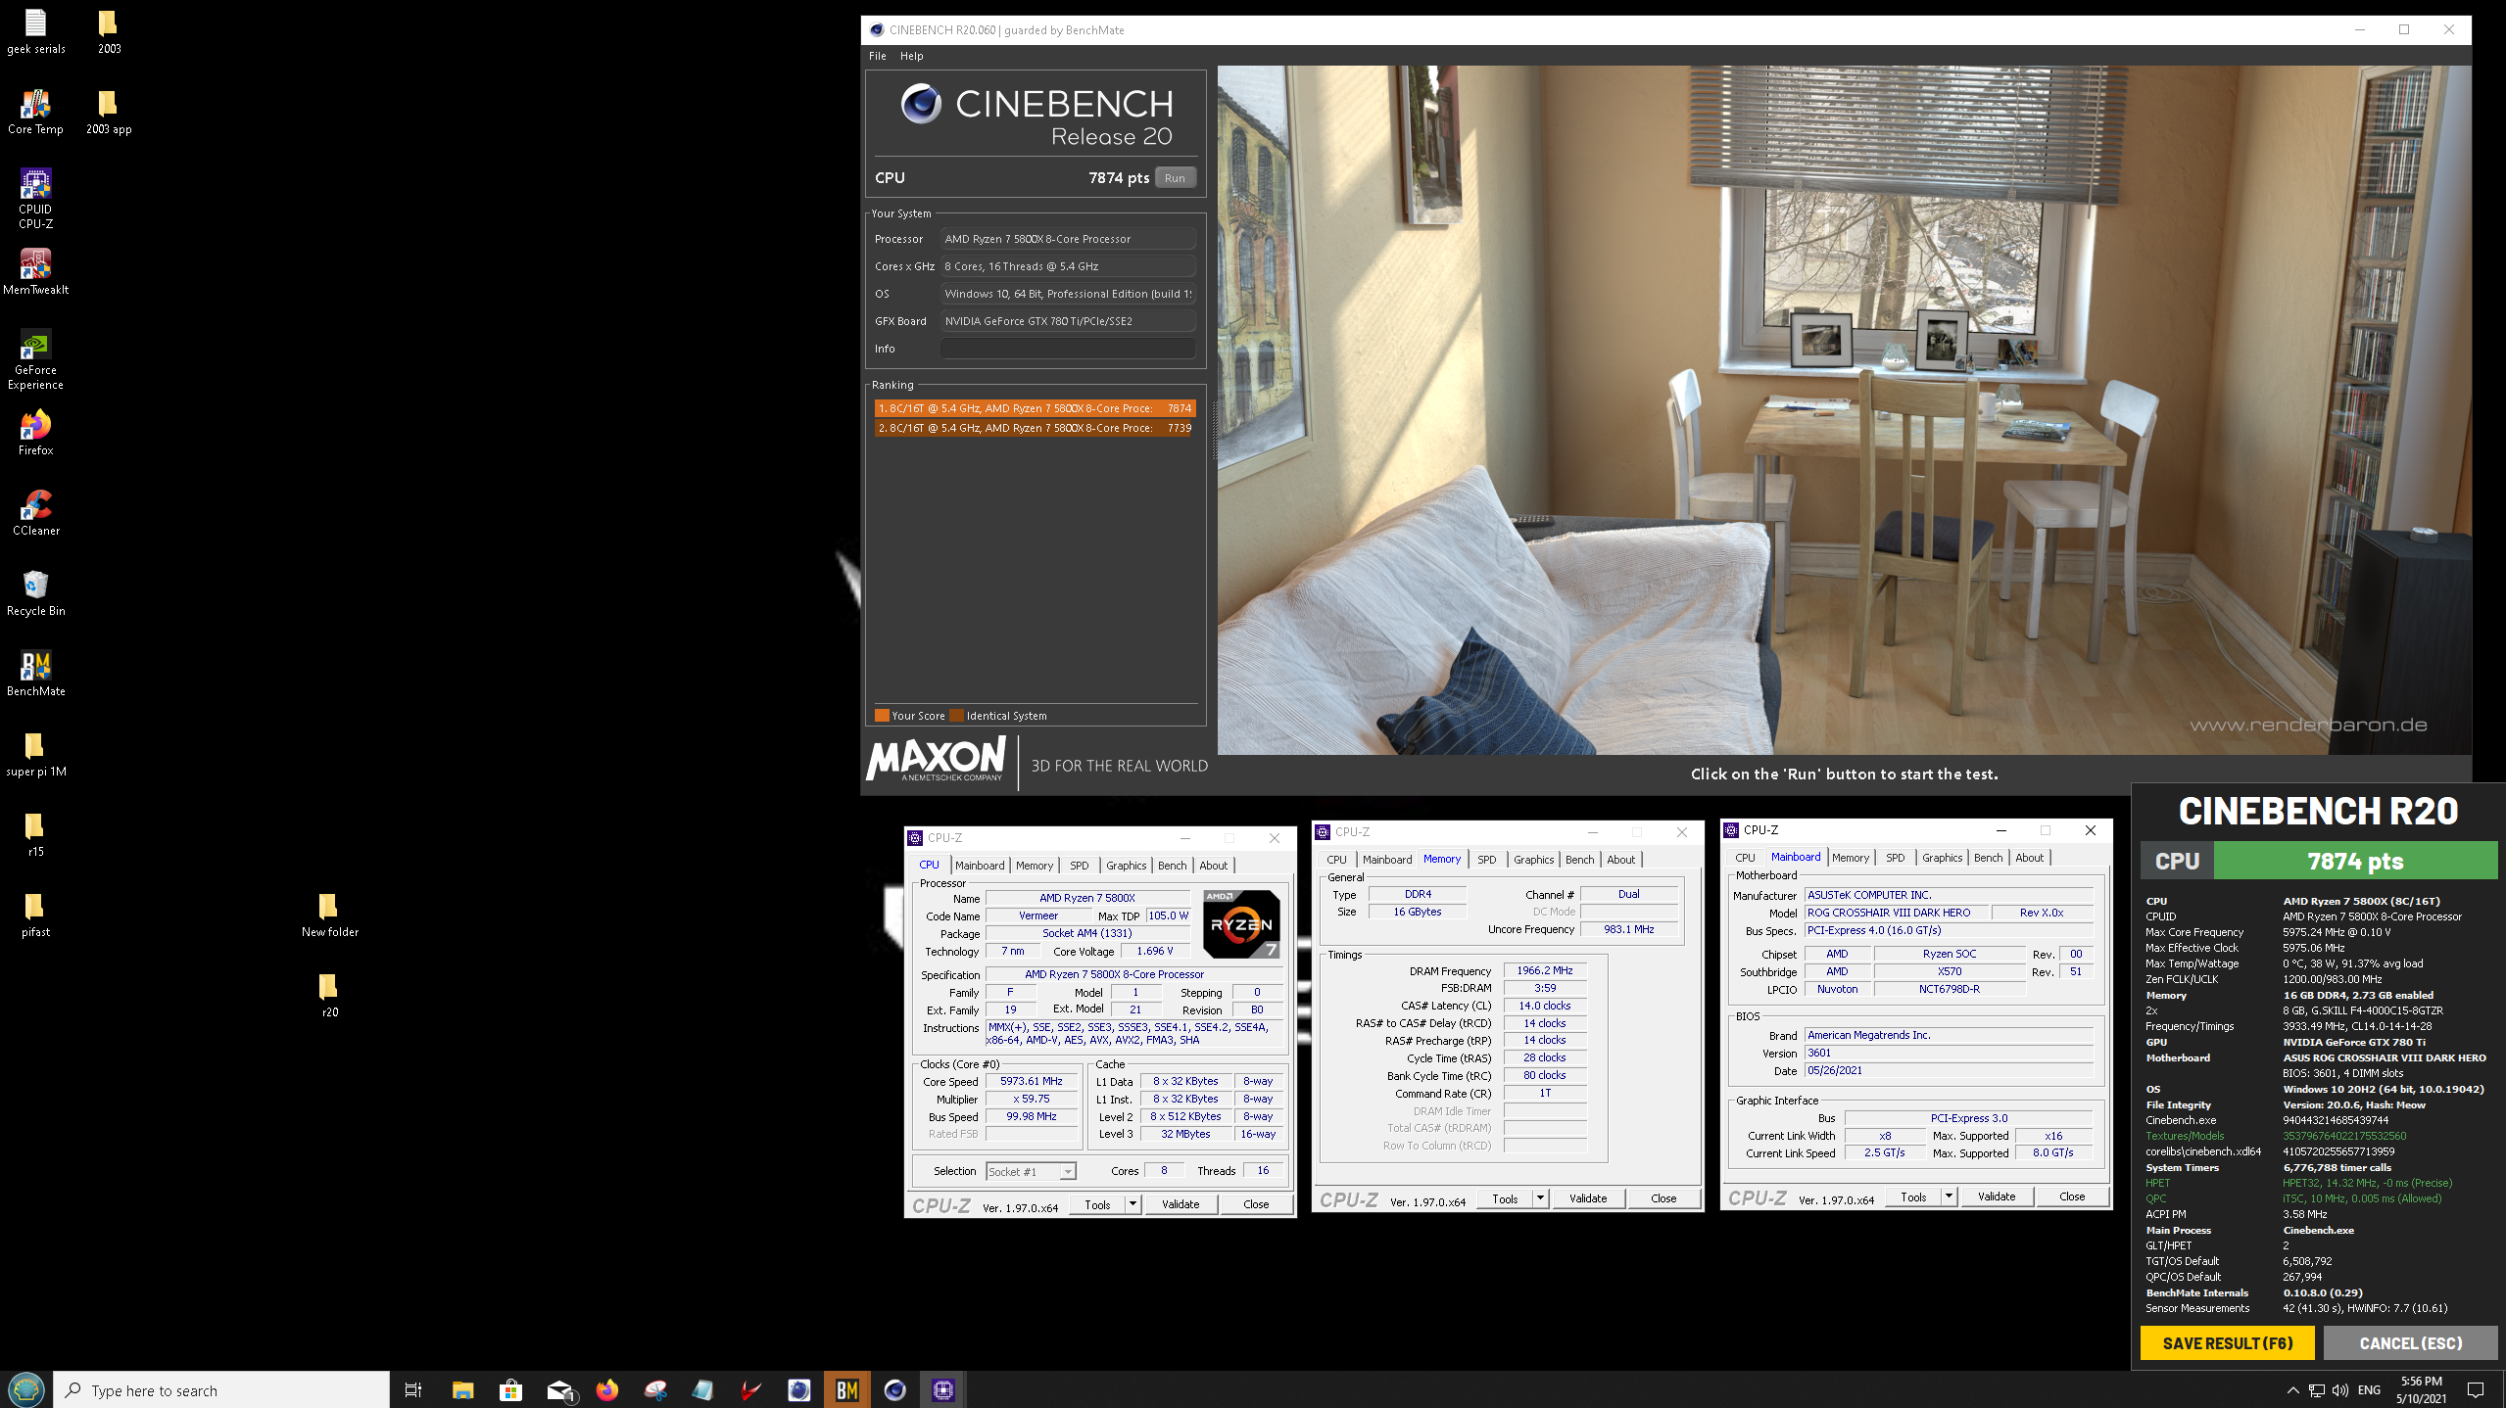Open File Explorer from the taskbar
The height and width of the screenshot is (1408, 2506).
pyautogui.click(x=462, y=1389)
